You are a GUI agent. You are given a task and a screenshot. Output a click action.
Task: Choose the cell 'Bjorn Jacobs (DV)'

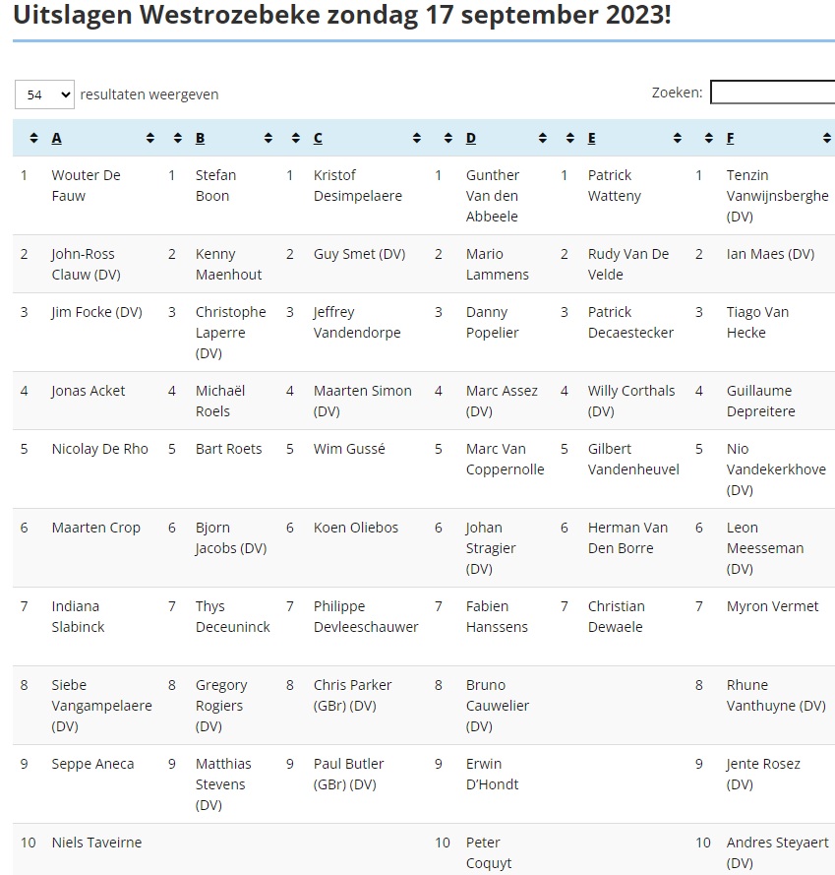point(231,537)
